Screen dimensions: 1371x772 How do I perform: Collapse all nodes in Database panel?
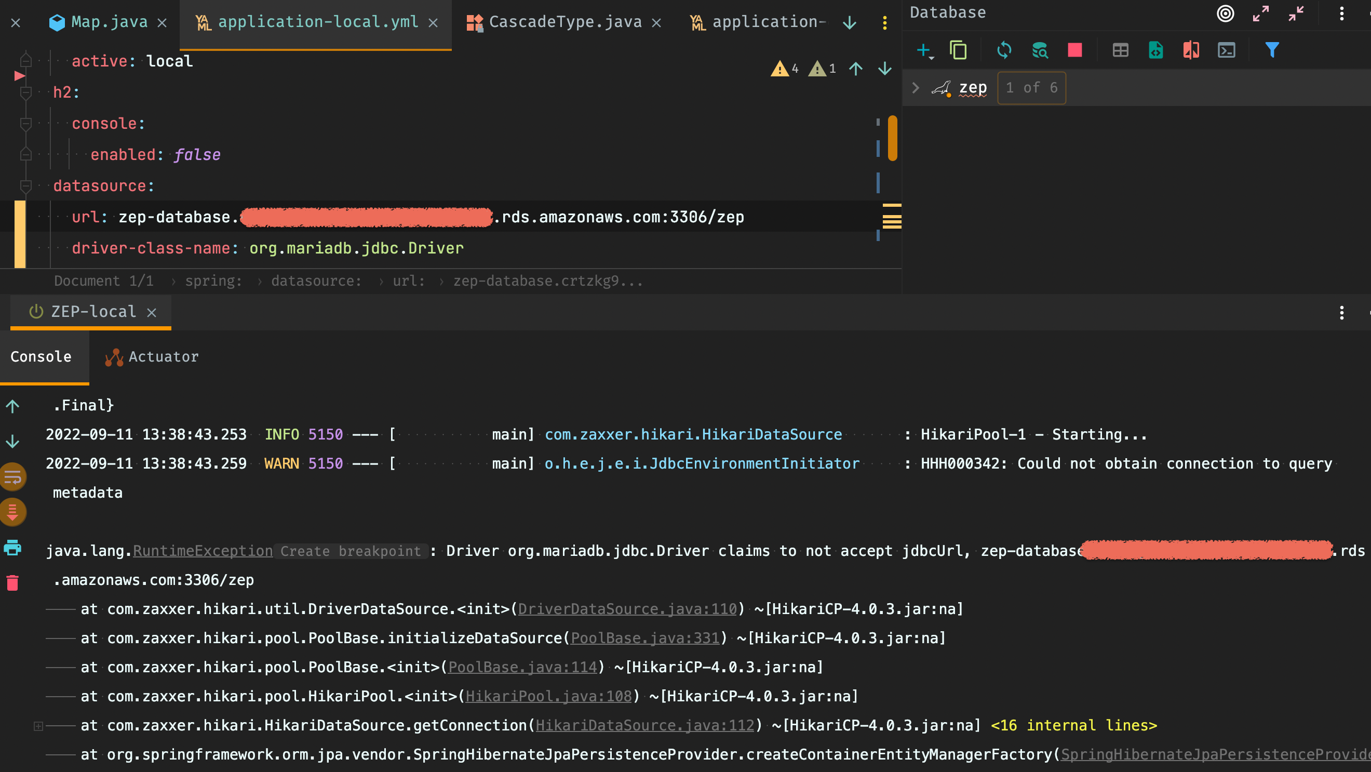[1296, 14]
